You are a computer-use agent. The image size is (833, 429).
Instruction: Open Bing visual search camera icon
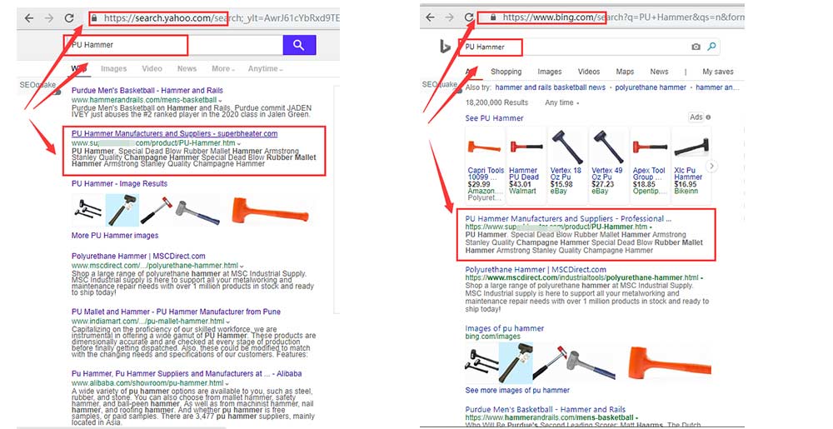(696, 47)
